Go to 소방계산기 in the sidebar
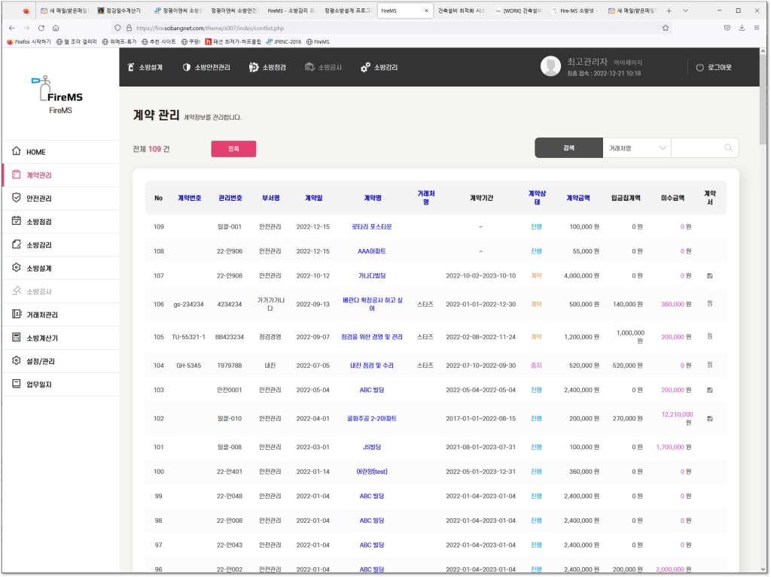The image size is (771, 577). [42, 338]
